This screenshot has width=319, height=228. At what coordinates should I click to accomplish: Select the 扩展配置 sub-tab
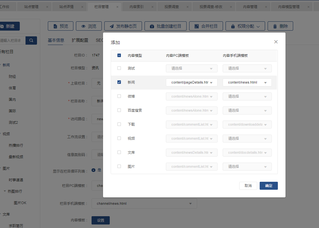pyautogui.click(x=80, y=40)
